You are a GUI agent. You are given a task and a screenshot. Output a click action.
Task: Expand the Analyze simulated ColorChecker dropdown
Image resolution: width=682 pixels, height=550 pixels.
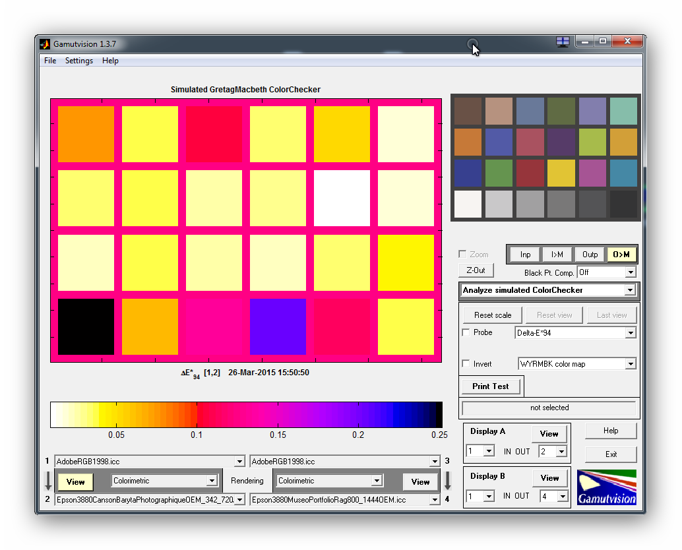(547, 290)
